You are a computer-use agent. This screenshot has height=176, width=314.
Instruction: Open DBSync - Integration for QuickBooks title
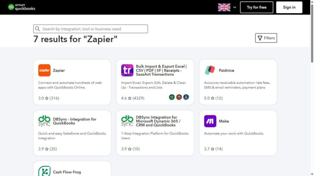75,121
